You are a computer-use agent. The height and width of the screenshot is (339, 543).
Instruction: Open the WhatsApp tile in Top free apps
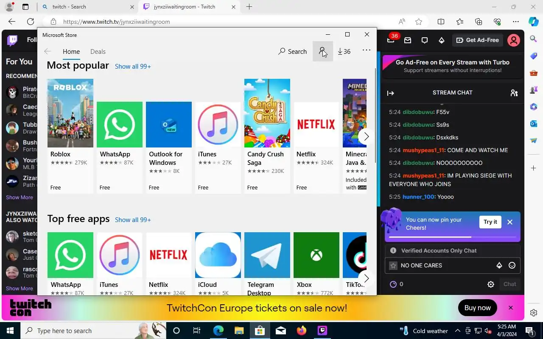click(70, 264)
